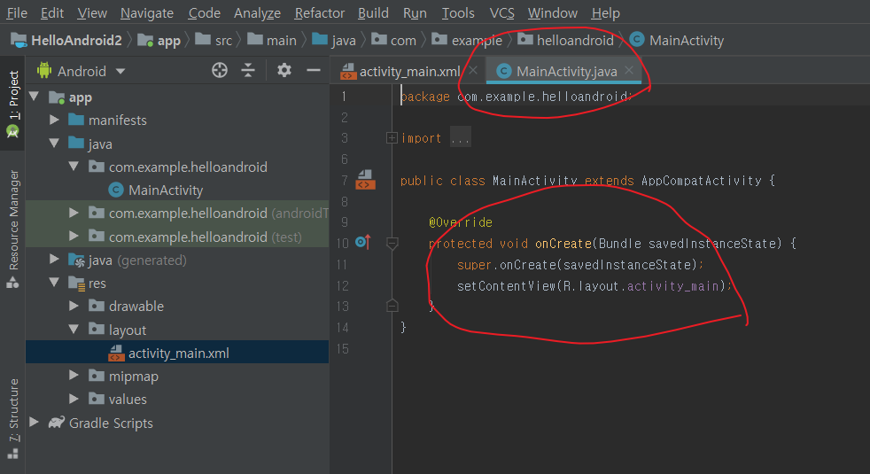Click the com breadcrumb folder
Image resolution: width=870 pixels, height=474 pixels.
pyautogui.click(x=394, y=41)
